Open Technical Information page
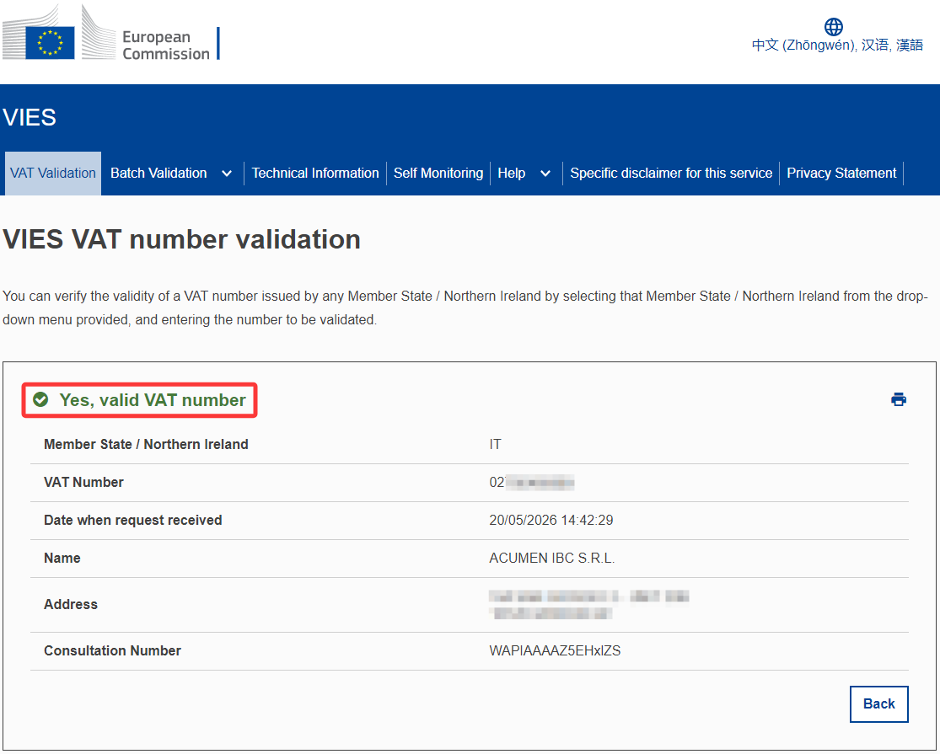This screenshot has height=754, width=940. (315, 173)
